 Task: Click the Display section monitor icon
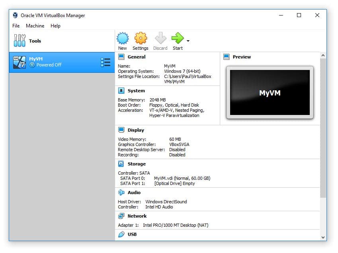coord(121,130)
